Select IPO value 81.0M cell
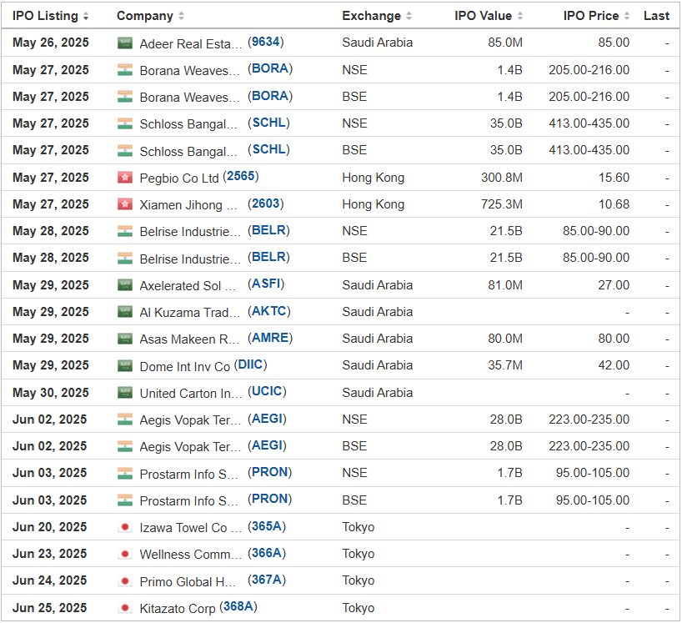Screen dimensions: 682x623 pyautogui.click(x=505, y=285)
